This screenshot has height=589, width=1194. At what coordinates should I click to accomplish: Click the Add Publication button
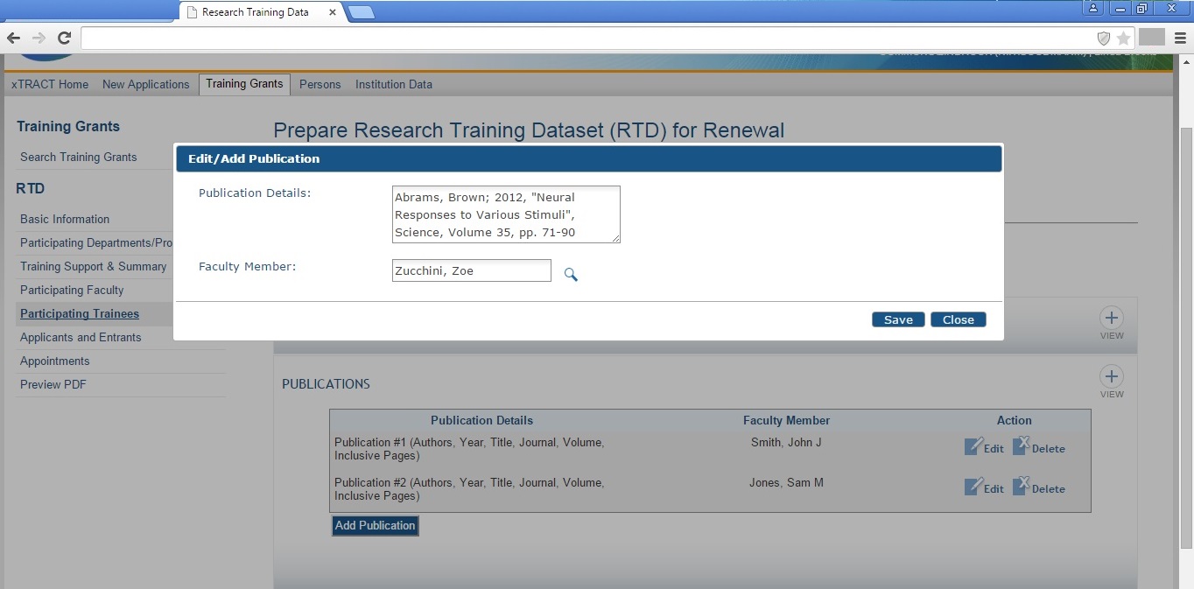pyautogui.click(x=375, y=525)
